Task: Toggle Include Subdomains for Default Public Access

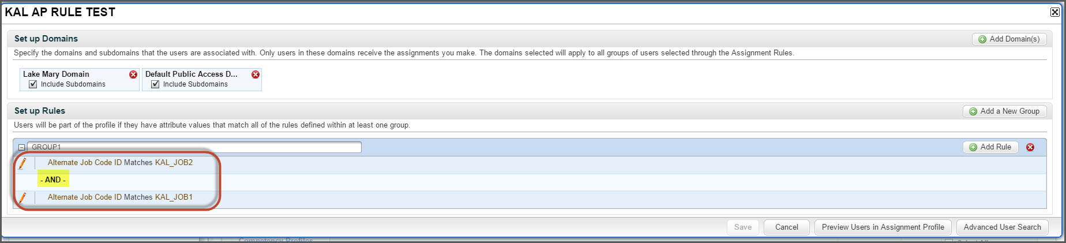Action: pos(155,84)
